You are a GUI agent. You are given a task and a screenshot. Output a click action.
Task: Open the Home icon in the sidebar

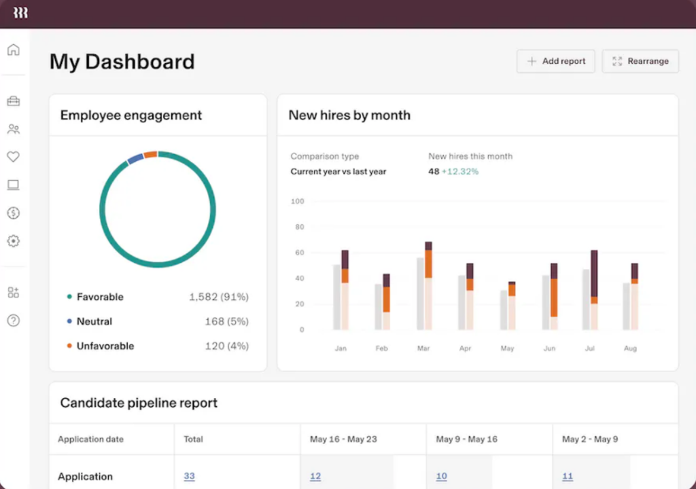13,50
